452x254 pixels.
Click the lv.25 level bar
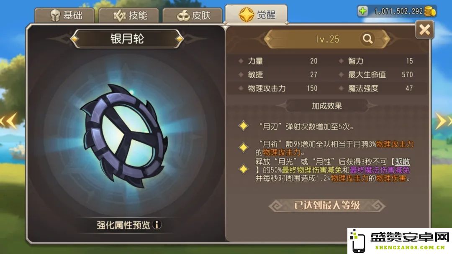click(327, 39)
